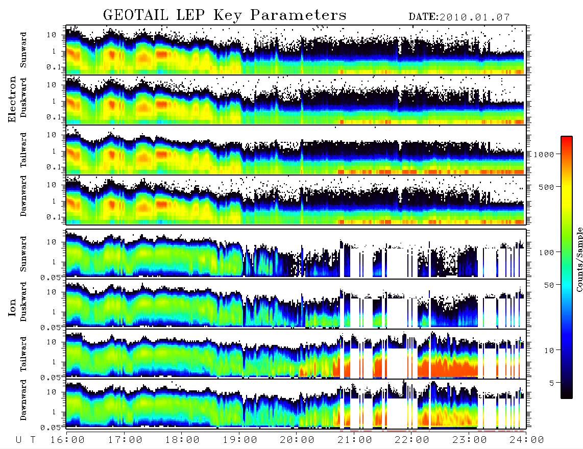Screen dimensions: 583x449
Task: Click the Ion "Dawnward" panel label
Action: pyautogui.click(x=23, y=400)
